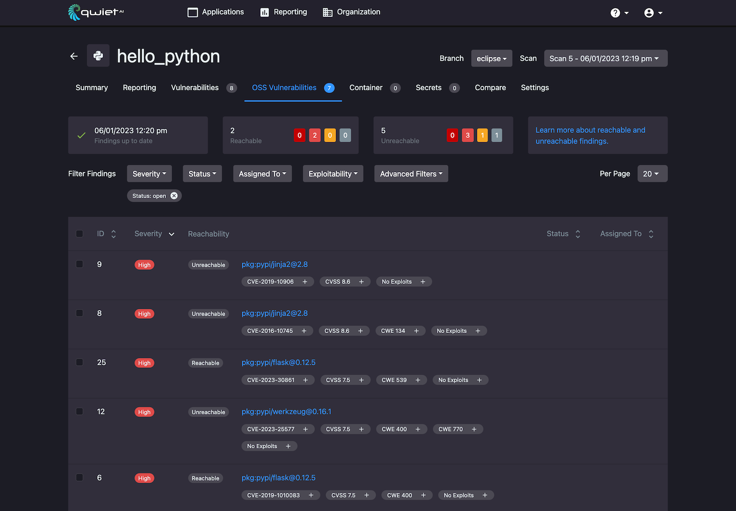Open the Severity filter dropdown
The width and height of the screenshot is (736, 511).
tap(149, 174)
